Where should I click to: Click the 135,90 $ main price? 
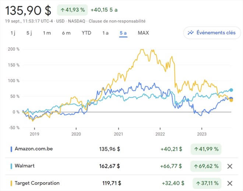click(28, 10)
